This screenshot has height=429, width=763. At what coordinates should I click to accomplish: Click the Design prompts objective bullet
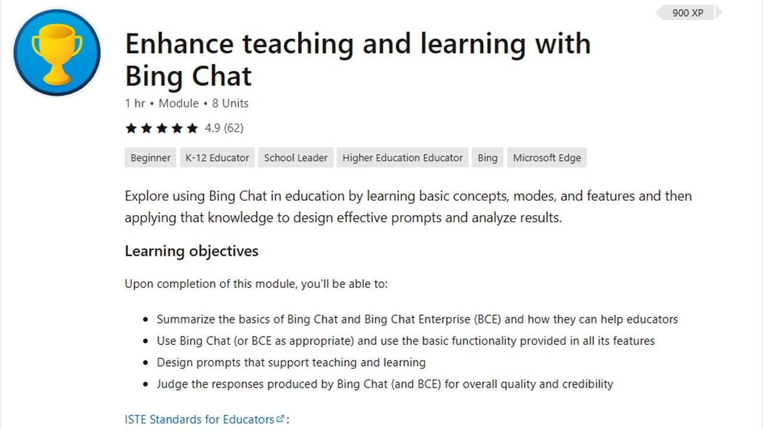[x=291, y=362]
